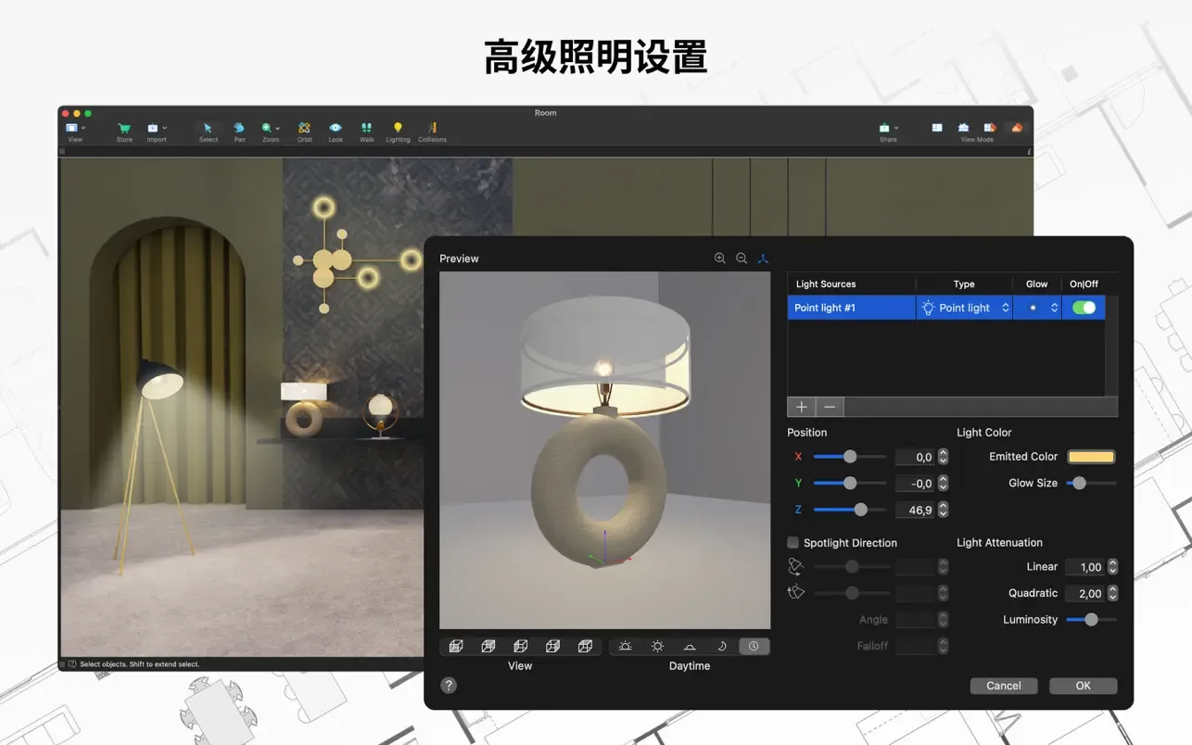Image resolution: width=1192 pixels, height=745 pixels.
Task: Click the Quadratic value field 2,00
Action: (x=1084, y=593)
